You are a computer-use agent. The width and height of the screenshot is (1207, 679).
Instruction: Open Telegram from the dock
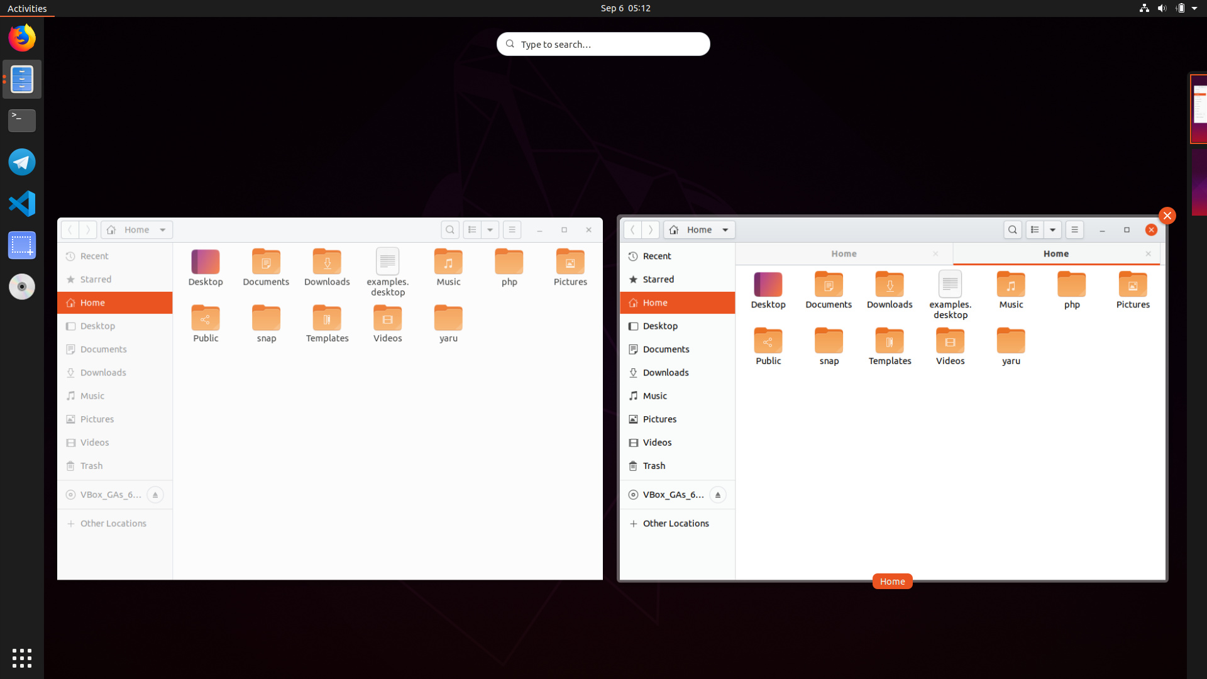coord(22,162)
